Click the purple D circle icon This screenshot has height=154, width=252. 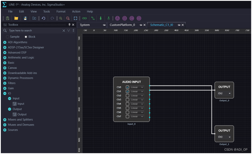[x=139, y=18]
